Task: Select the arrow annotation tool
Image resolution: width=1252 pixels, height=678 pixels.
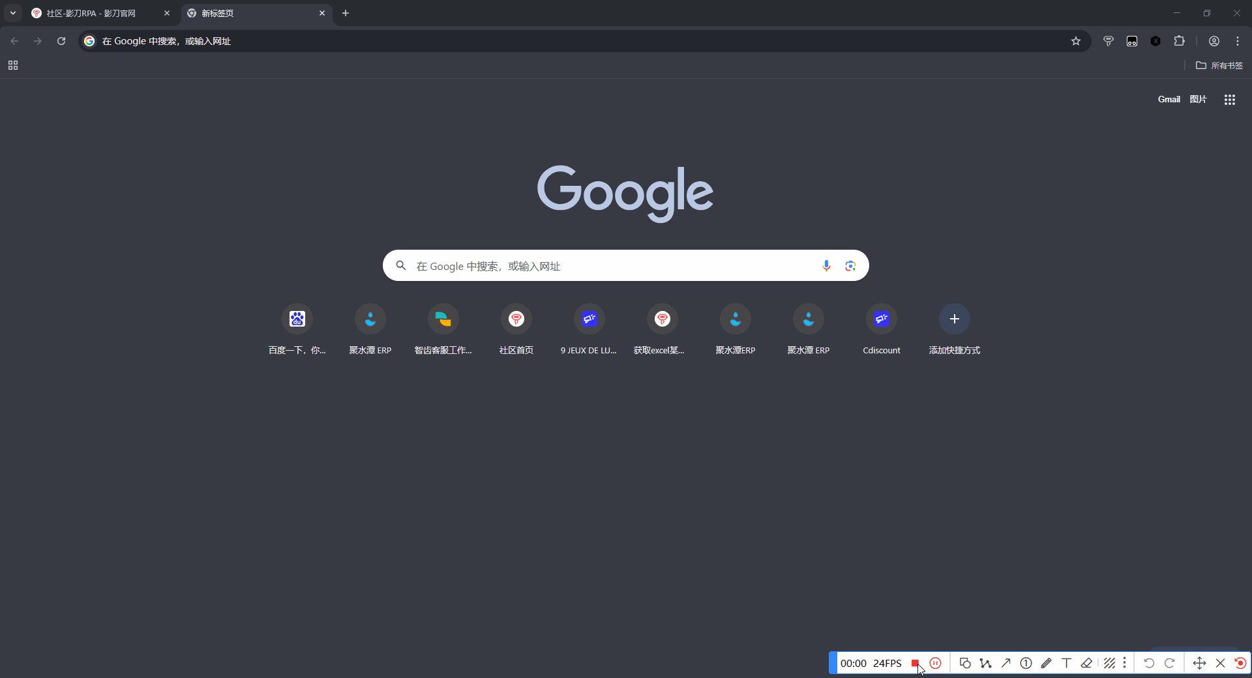Action: click(x=1006, y=663)
